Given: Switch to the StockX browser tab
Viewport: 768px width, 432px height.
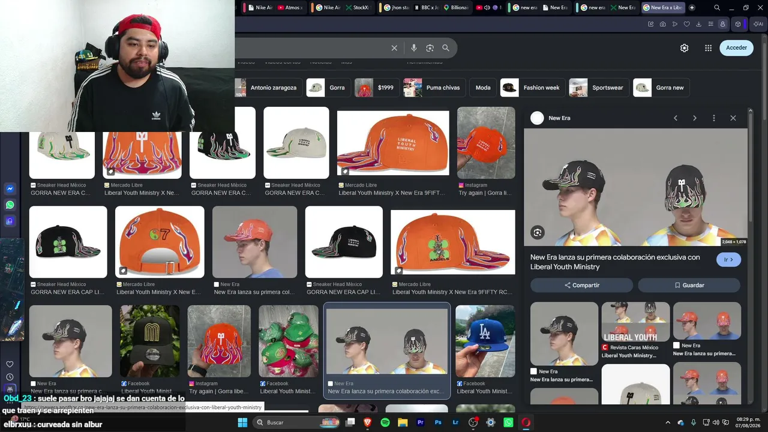Looking at the screenshot, I should click(x=358, y=8).
